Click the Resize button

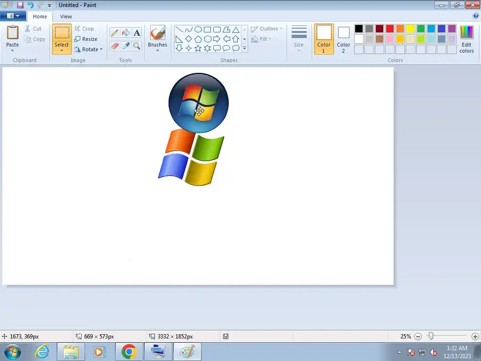click(x=86, y=39)
